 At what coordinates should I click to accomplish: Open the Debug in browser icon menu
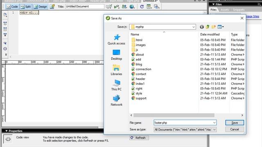click(x=117, y=7)
